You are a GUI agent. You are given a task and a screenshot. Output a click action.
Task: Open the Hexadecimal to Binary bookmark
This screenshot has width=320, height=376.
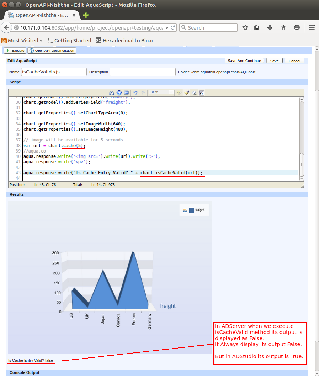(x=127, y=41)
